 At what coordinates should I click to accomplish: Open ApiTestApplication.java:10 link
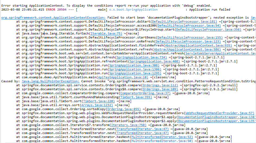pyautogui.click(x=123, y=77)
